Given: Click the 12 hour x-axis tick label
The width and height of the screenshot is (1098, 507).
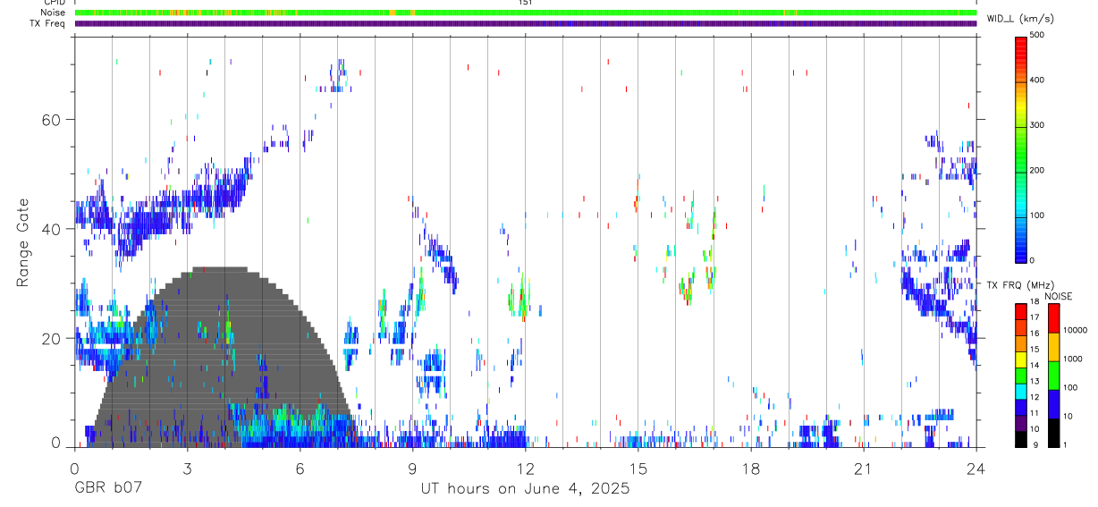Looking at the screenshot, I should coord(525,468).
